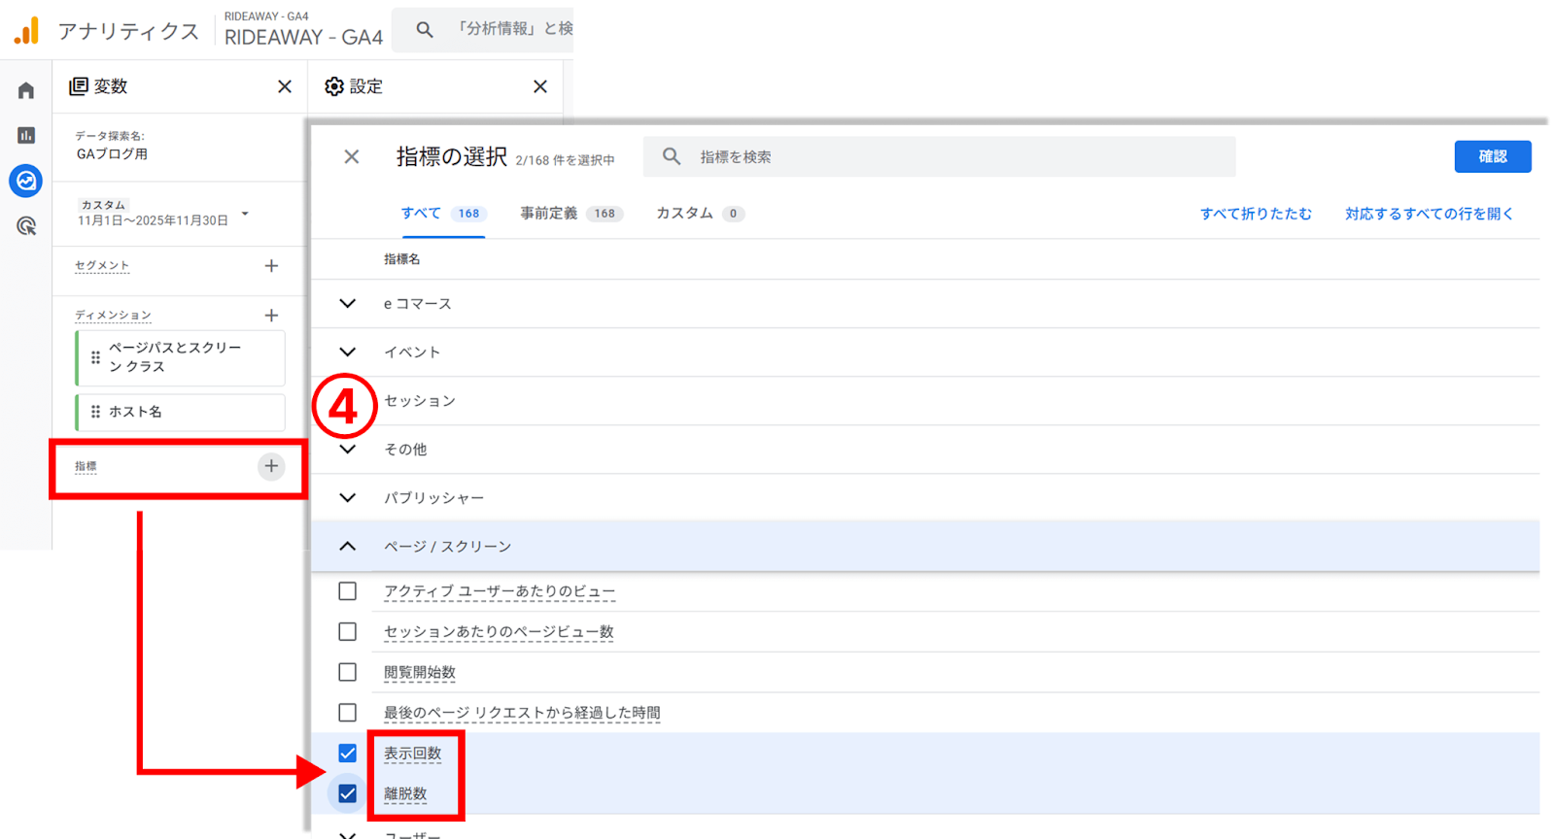Screen dimensions: 1555x839
Task: Open the Home icon in left sidebar
Action: (26, 90)
